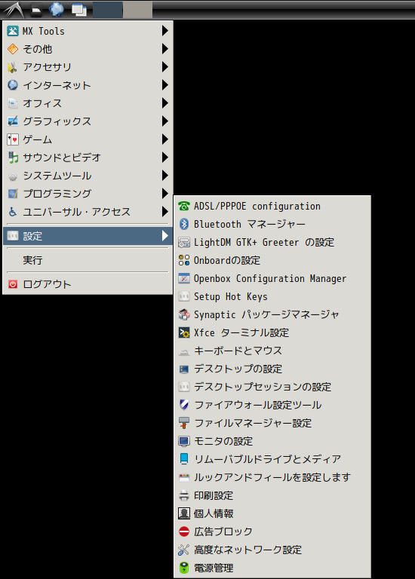Click the Bluetooth マネージャー icon

[183, 224]
